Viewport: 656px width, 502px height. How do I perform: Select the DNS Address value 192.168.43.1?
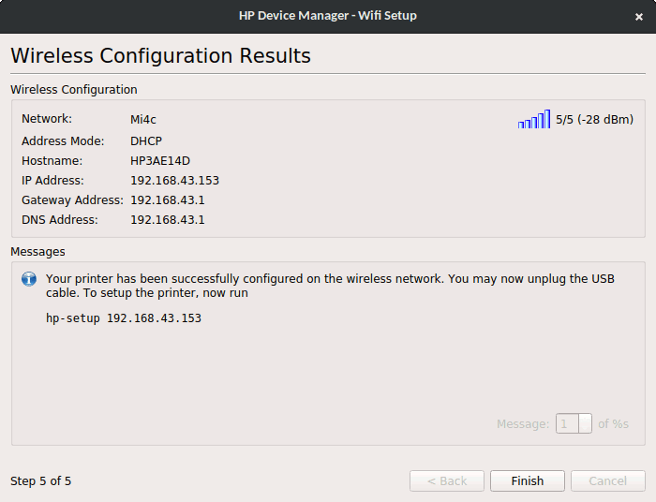pos(168,220)
